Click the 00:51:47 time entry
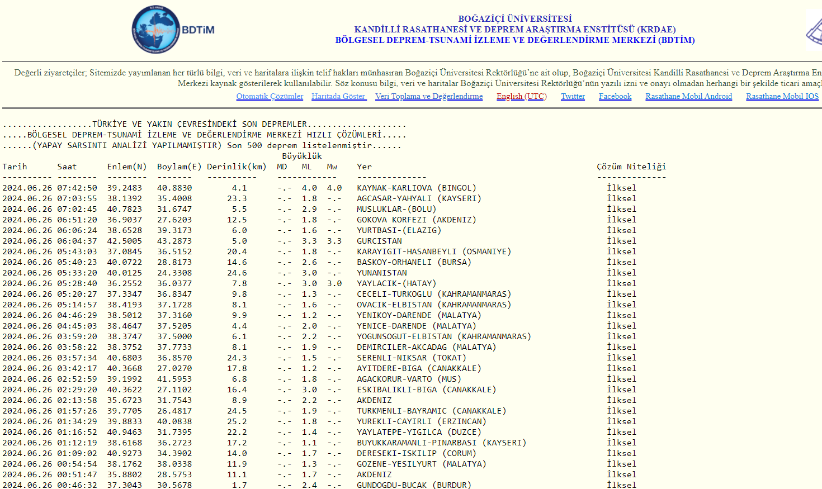 (x=77, y=474)
